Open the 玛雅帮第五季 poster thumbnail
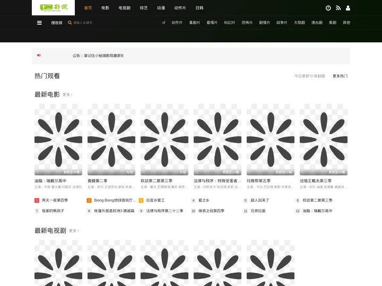 coord(271,140)
